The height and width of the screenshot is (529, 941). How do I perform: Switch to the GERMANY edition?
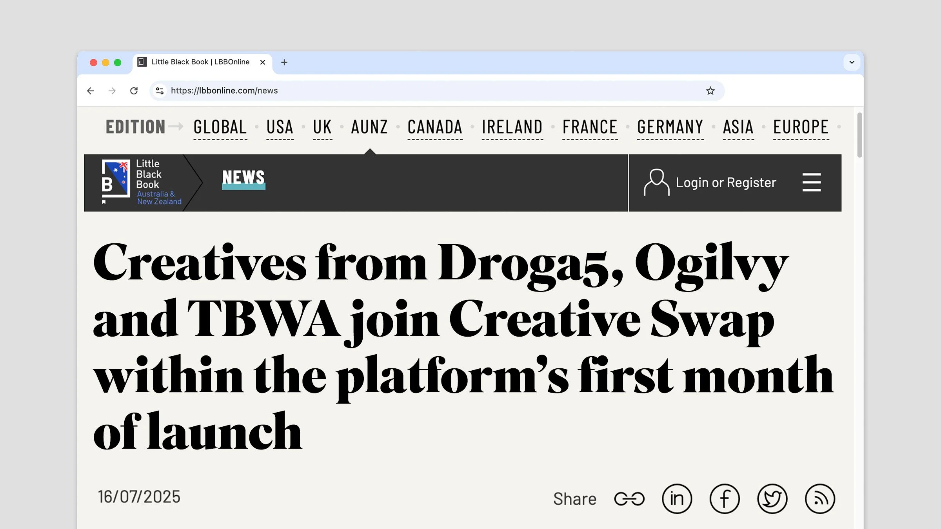click(670, 127)
